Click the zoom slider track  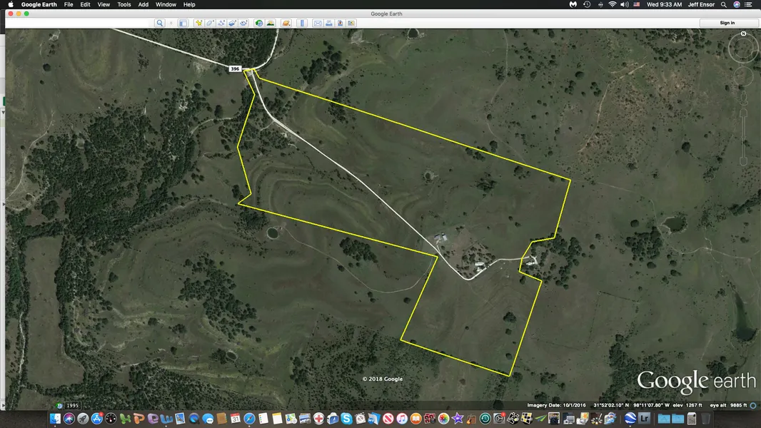coord(743,128)
